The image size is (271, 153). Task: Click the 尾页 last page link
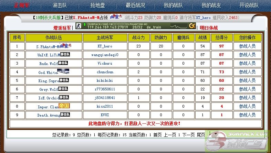(x=200, y=135)
